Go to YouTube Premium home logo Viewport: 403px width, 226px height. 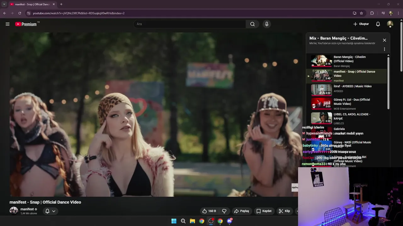click(26, 24)
